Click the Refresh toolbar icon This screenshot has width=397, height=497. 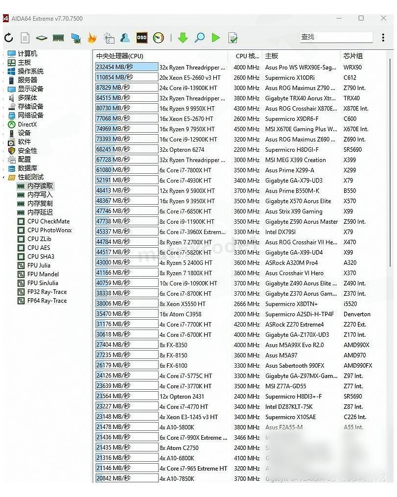pos(8,38)
